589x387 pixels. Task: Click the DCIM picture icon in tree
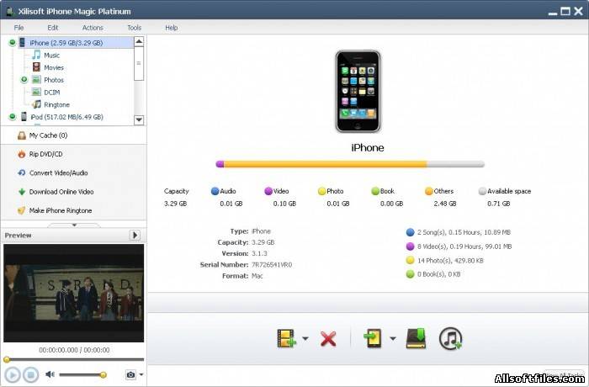pyautogui.click(x=36, y=92)
